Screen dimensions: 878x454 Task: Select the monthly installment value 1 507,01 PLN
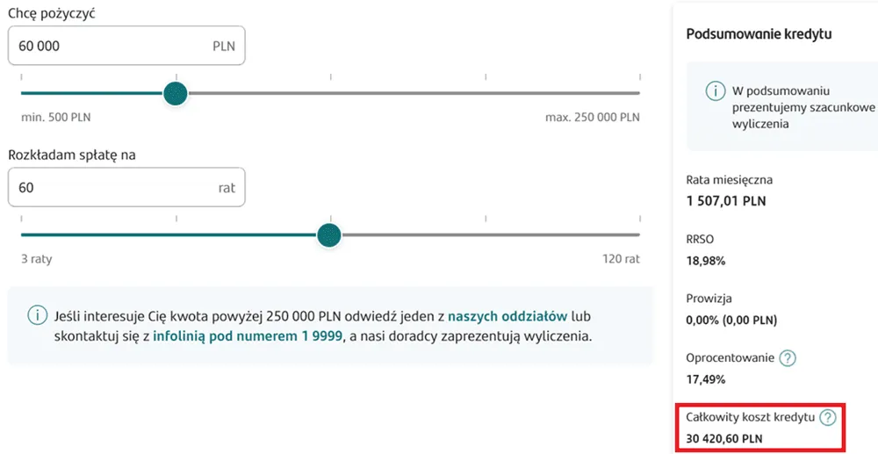[x=726, y=201]
